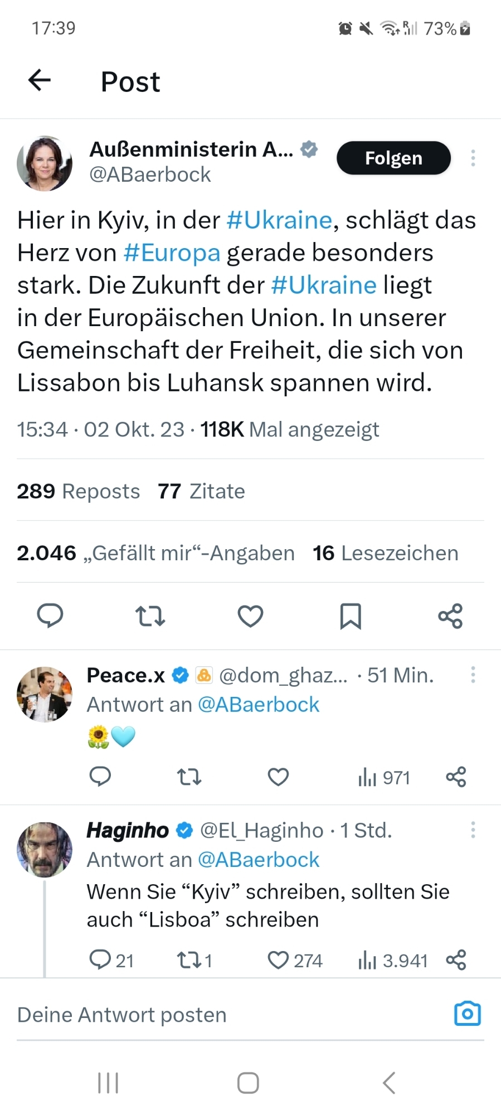Open more options for the main post
The width and height of the screenshot is (501, 1115).
click(473, 158)
